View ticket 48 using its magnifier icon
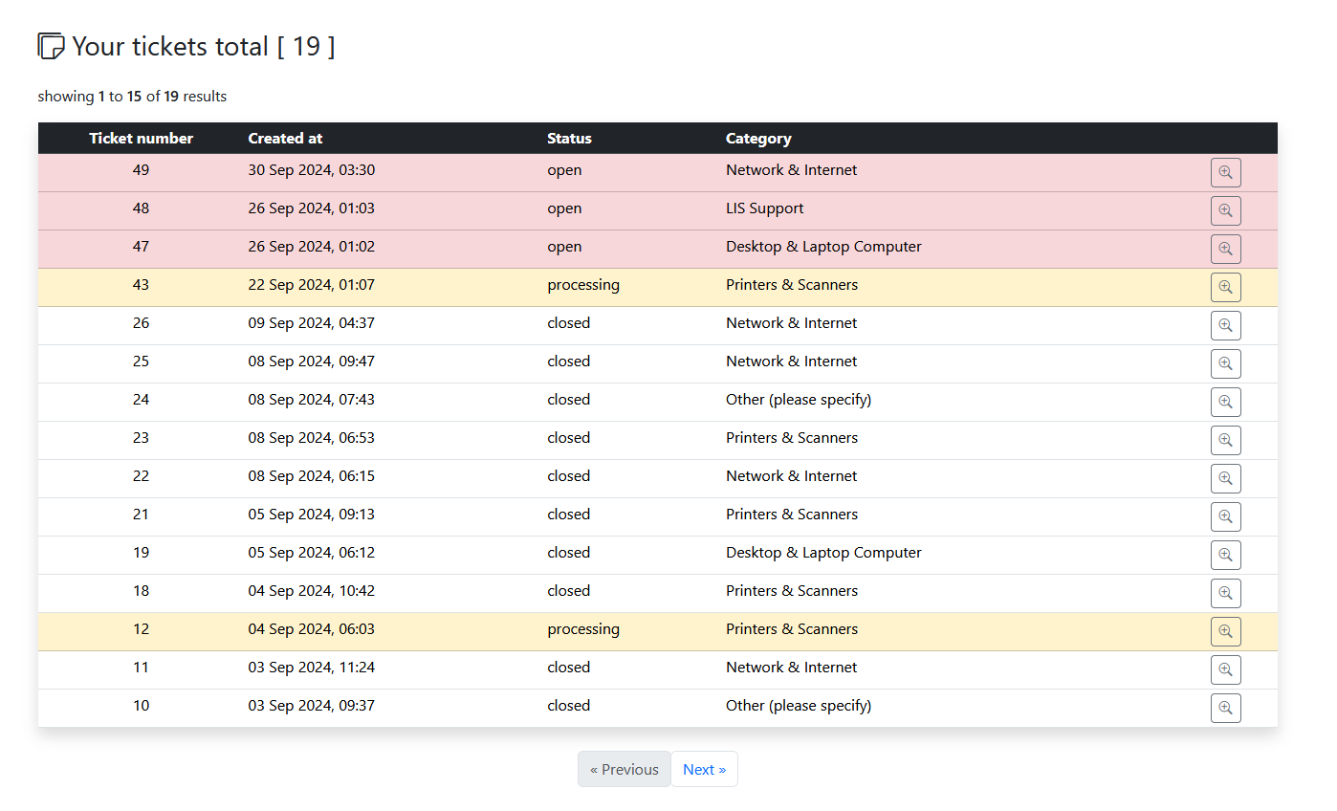The image size is (1337, 811). pyautogui.click(x=1225, y=210)
